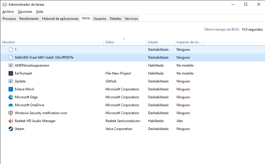Sort by the Editor column header

(125, 42)
